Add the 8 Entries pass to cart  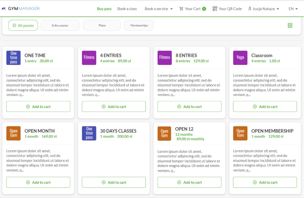(189, 107)
